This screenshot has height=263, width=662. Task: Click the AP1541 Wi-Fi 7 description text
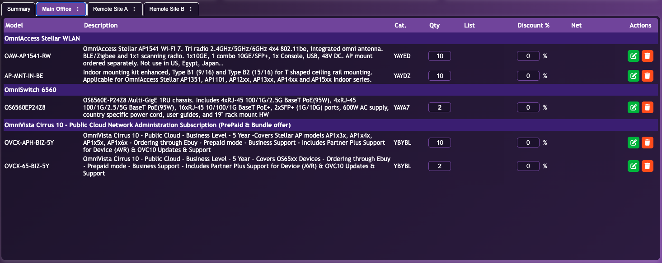click(234, 56)
